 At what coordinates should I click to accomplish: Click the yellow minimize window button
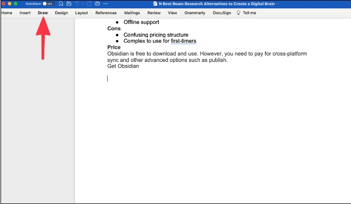point(9,4)
